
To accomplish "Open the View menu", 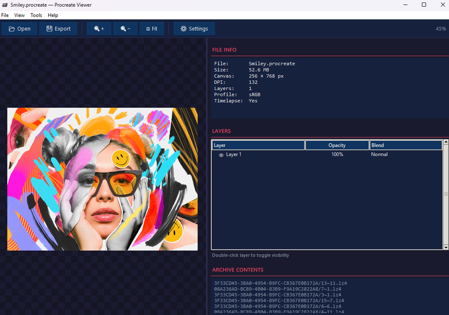I will (x=19, y=15).
